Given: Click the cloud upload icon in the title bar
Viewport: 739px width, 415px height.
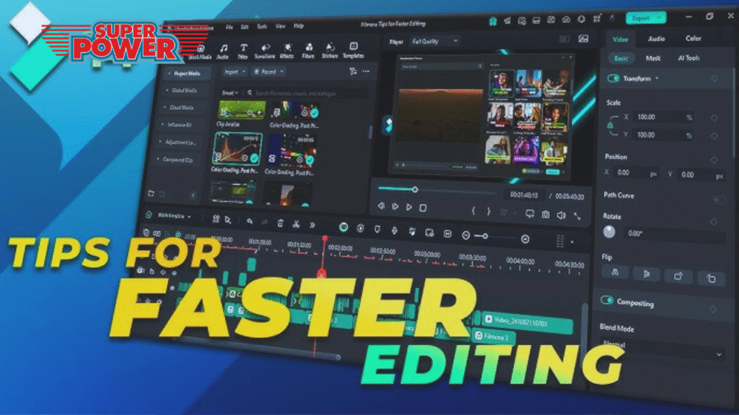Looking at the screenshot, I should tap(566, 19).
